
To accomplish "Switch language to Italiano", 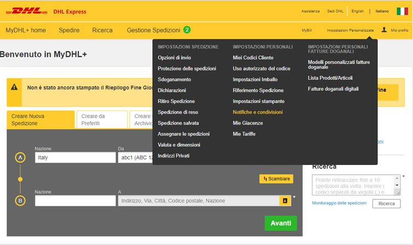I will pos(382,11).
